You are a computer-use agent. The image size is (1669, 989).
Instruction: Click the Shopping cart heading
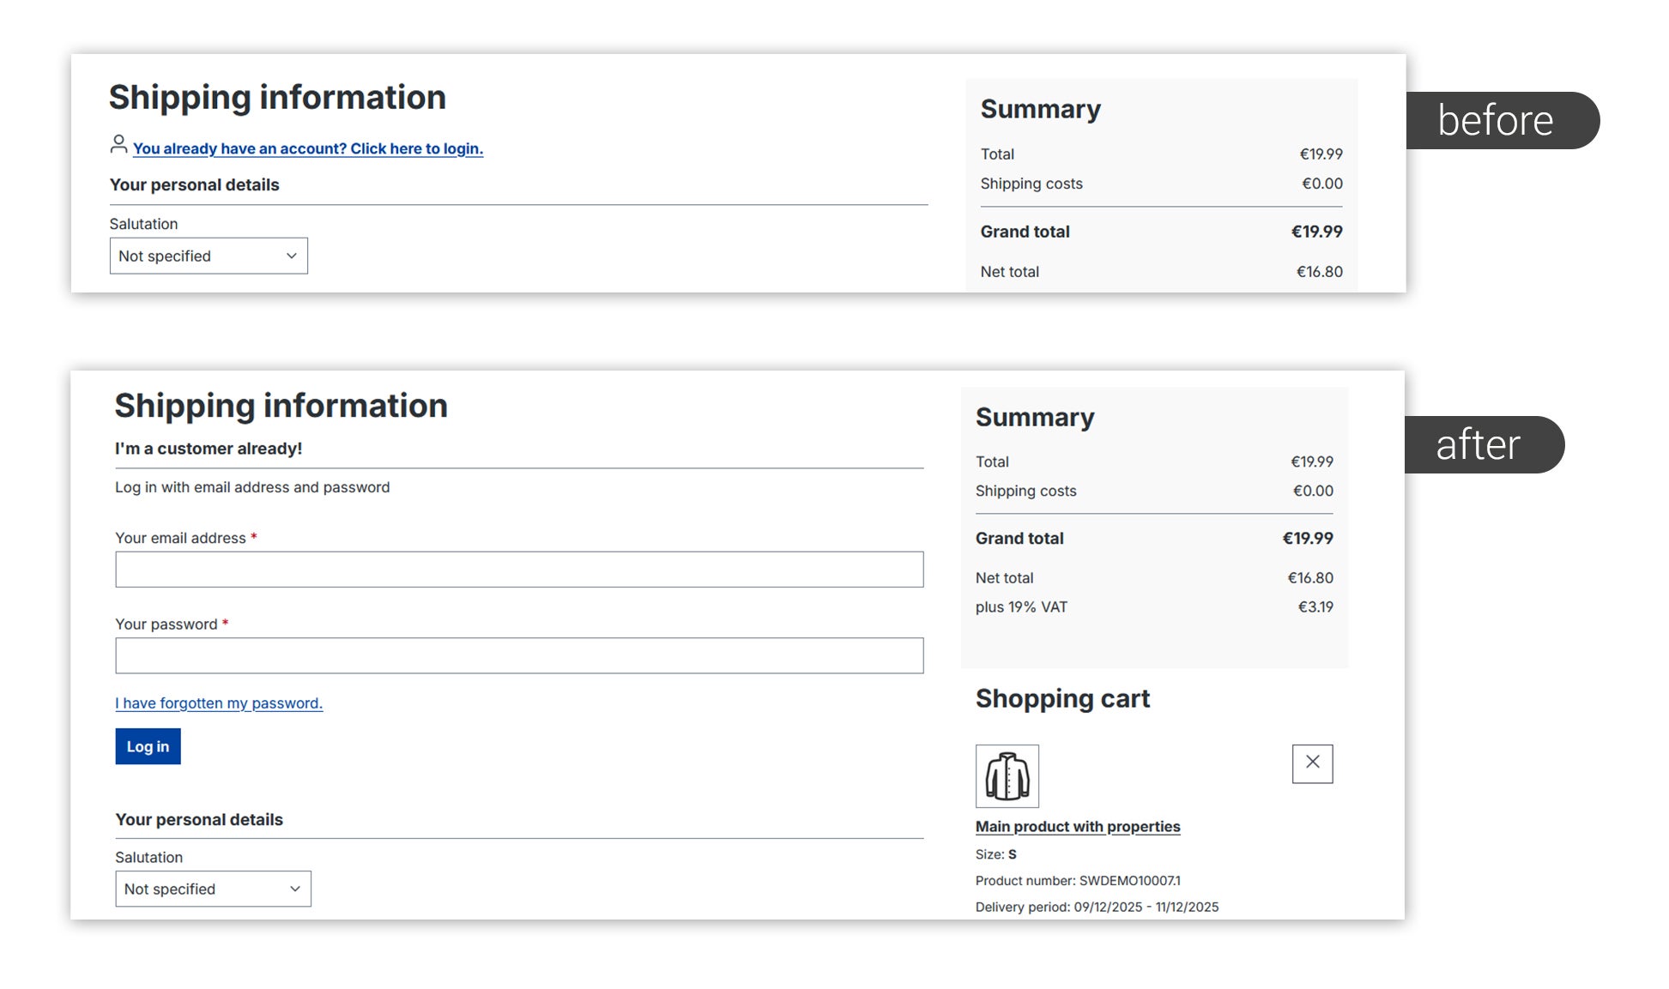coord(1062,698)
